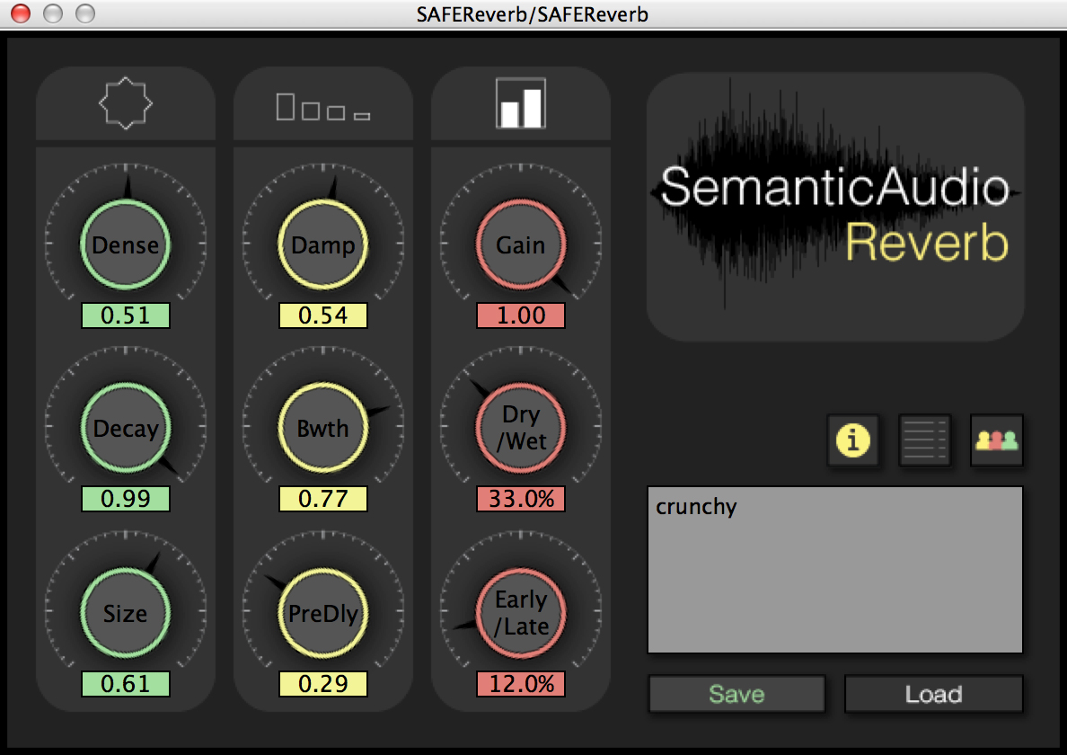
Task: Click the Damp knob
Action: [323, 245]
